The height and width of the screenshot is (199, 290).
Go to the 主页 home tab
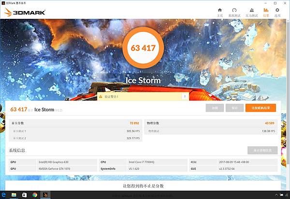[x=220, y=13]
